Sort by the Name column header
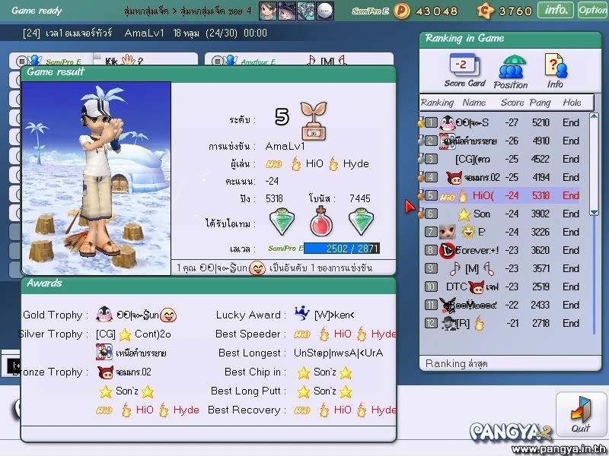 [x=473, y=103]
